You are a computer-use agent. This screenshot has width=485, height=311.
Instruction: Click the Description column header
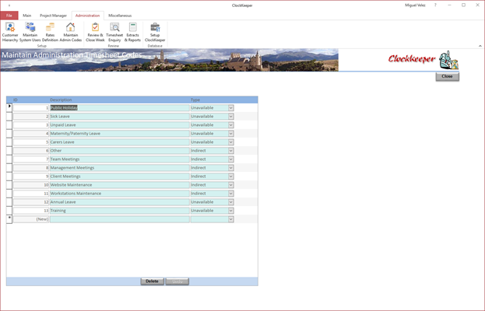(61, 100)
